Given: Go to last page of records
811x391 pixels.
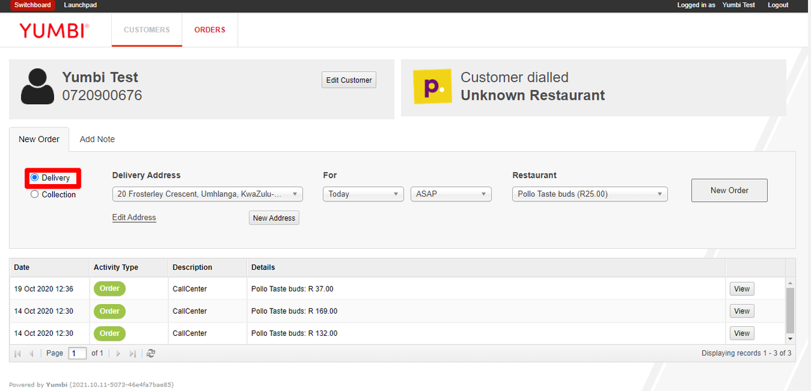Looking at the screenshot, I should (133, 354).
